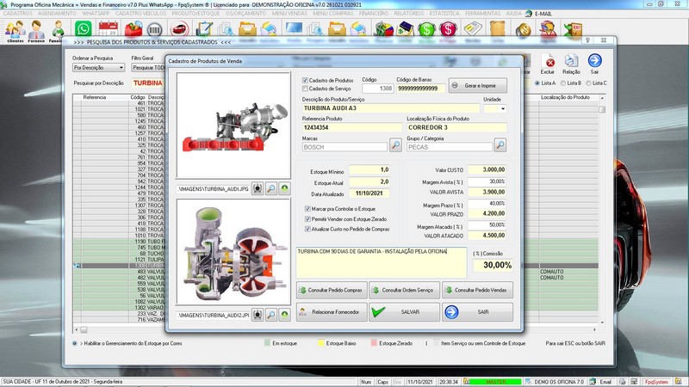Open the CADASTROS menu
The height and width of the screenshot is (387, 689).
[17, 14]
